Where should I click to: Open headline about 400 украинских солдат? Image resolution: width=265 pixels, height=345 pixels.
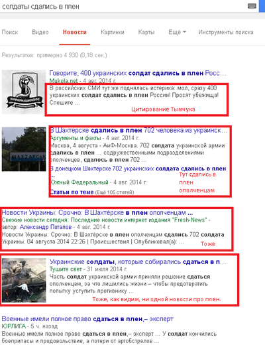click(x=138, y=73)
